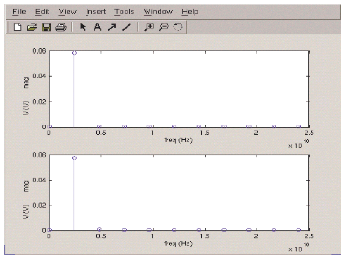Save the figure with the floppy disk icon
The height and width of the screenshot is (259, 346).
point(46,27)
